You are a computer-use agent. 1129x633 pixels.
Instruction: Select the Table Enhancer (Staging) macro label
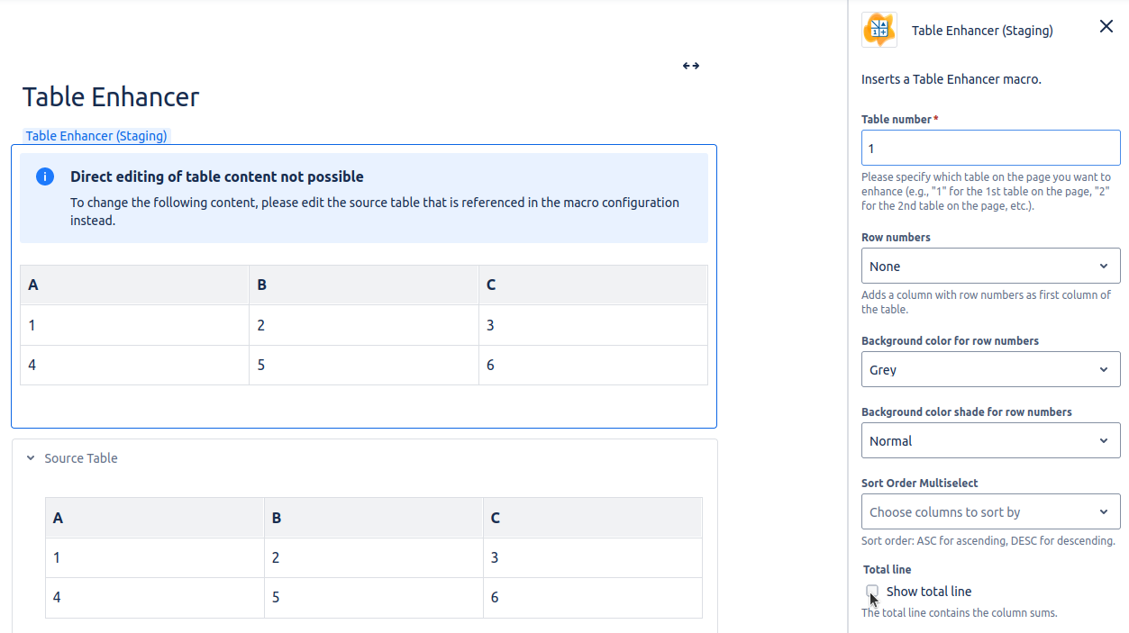coord(96,136)
